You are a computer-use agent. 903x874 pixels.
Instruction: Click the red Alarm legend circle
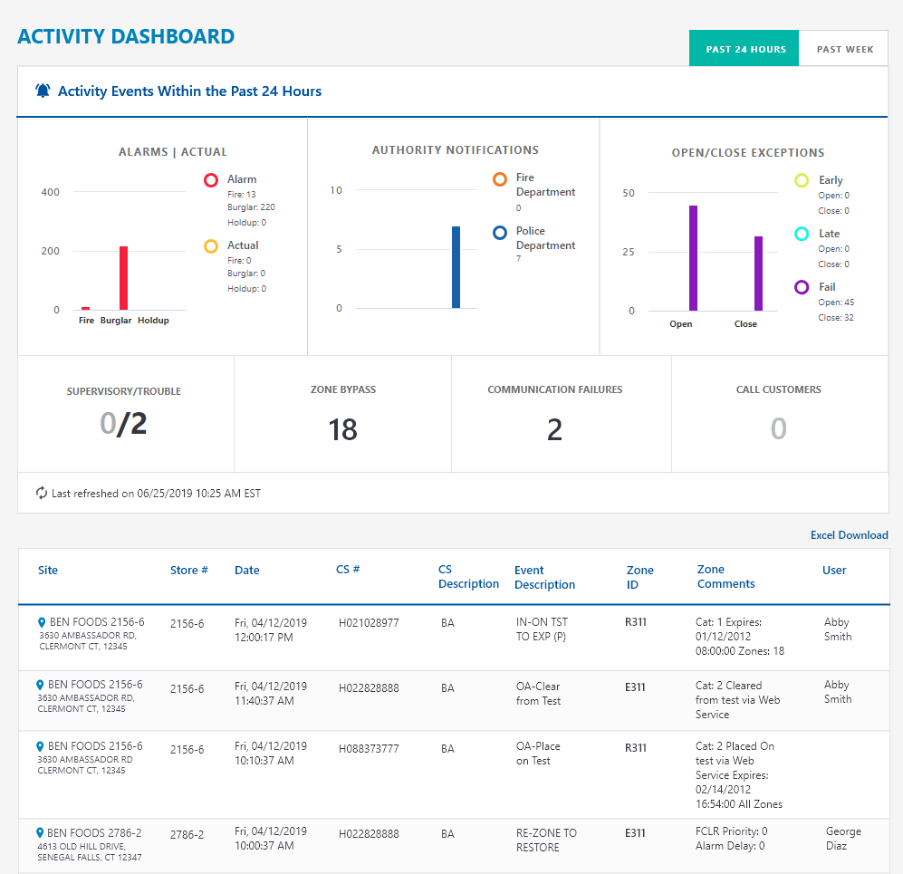[x=211, y=180]
